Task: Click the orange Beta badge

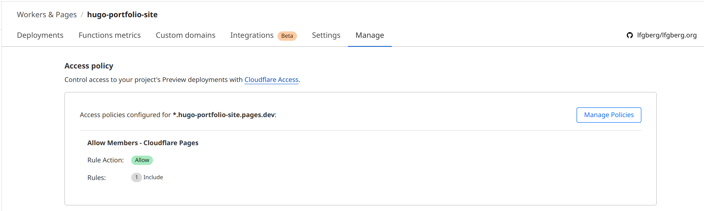Action: pyautogui.click(x=287, y=36)
